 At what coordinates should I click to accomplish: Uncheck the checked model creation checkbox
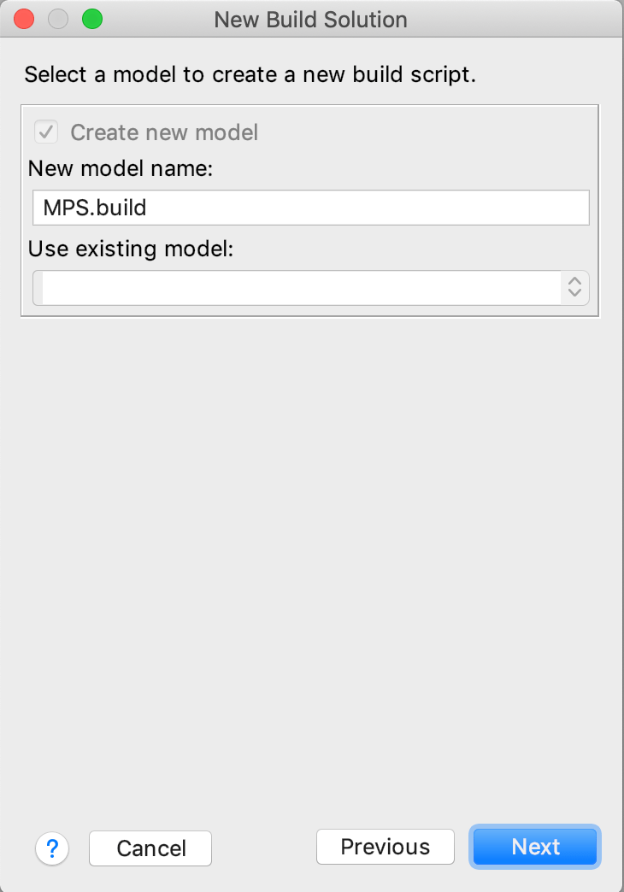coord(44,132)
